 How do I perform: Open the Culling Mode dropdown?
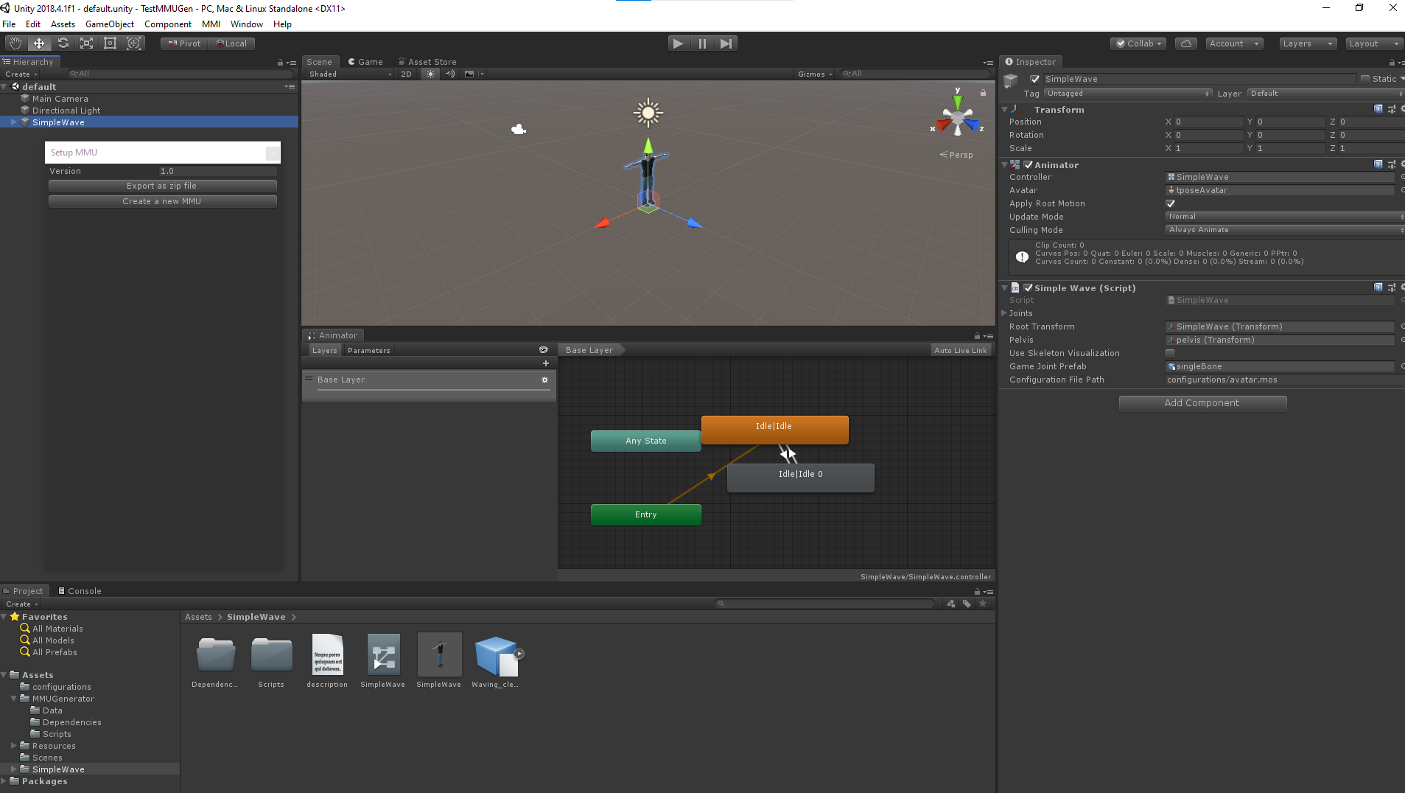click(1285, 230)
